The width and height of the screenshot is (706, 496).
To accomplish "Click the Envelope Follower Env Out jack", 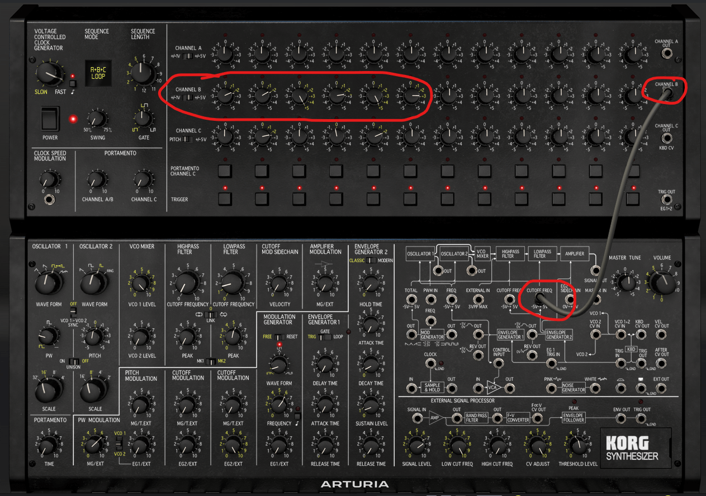I will pos(620,418).
